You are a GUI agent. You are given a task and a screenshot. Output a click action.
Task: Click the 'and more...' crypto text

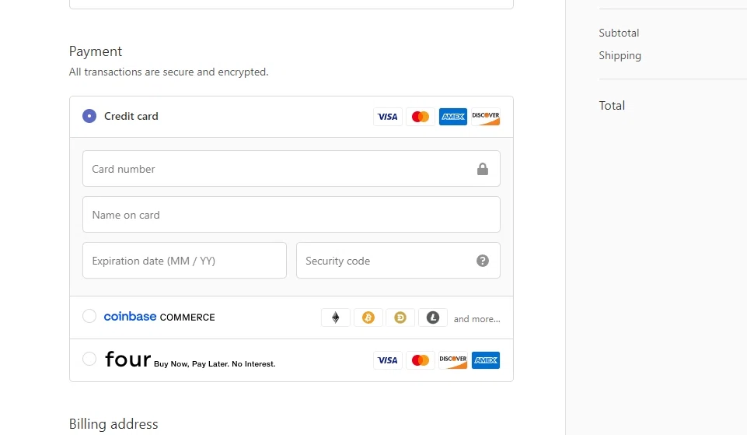[x=476, y=319]
